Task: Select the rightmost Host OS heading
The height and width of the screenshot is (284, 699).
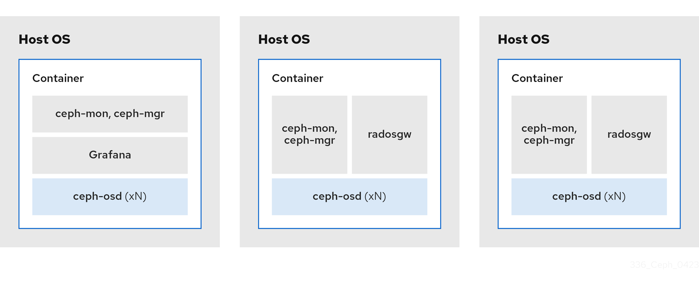Action: tap(524, 40)
